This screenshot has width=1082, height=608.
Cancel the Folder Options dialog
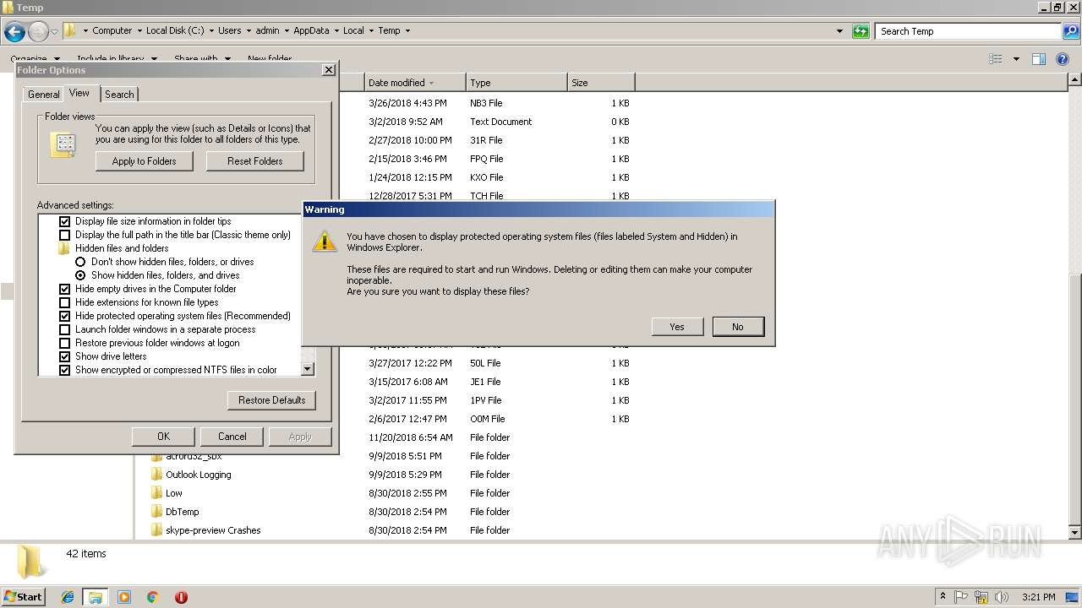(x=232, y=437)
